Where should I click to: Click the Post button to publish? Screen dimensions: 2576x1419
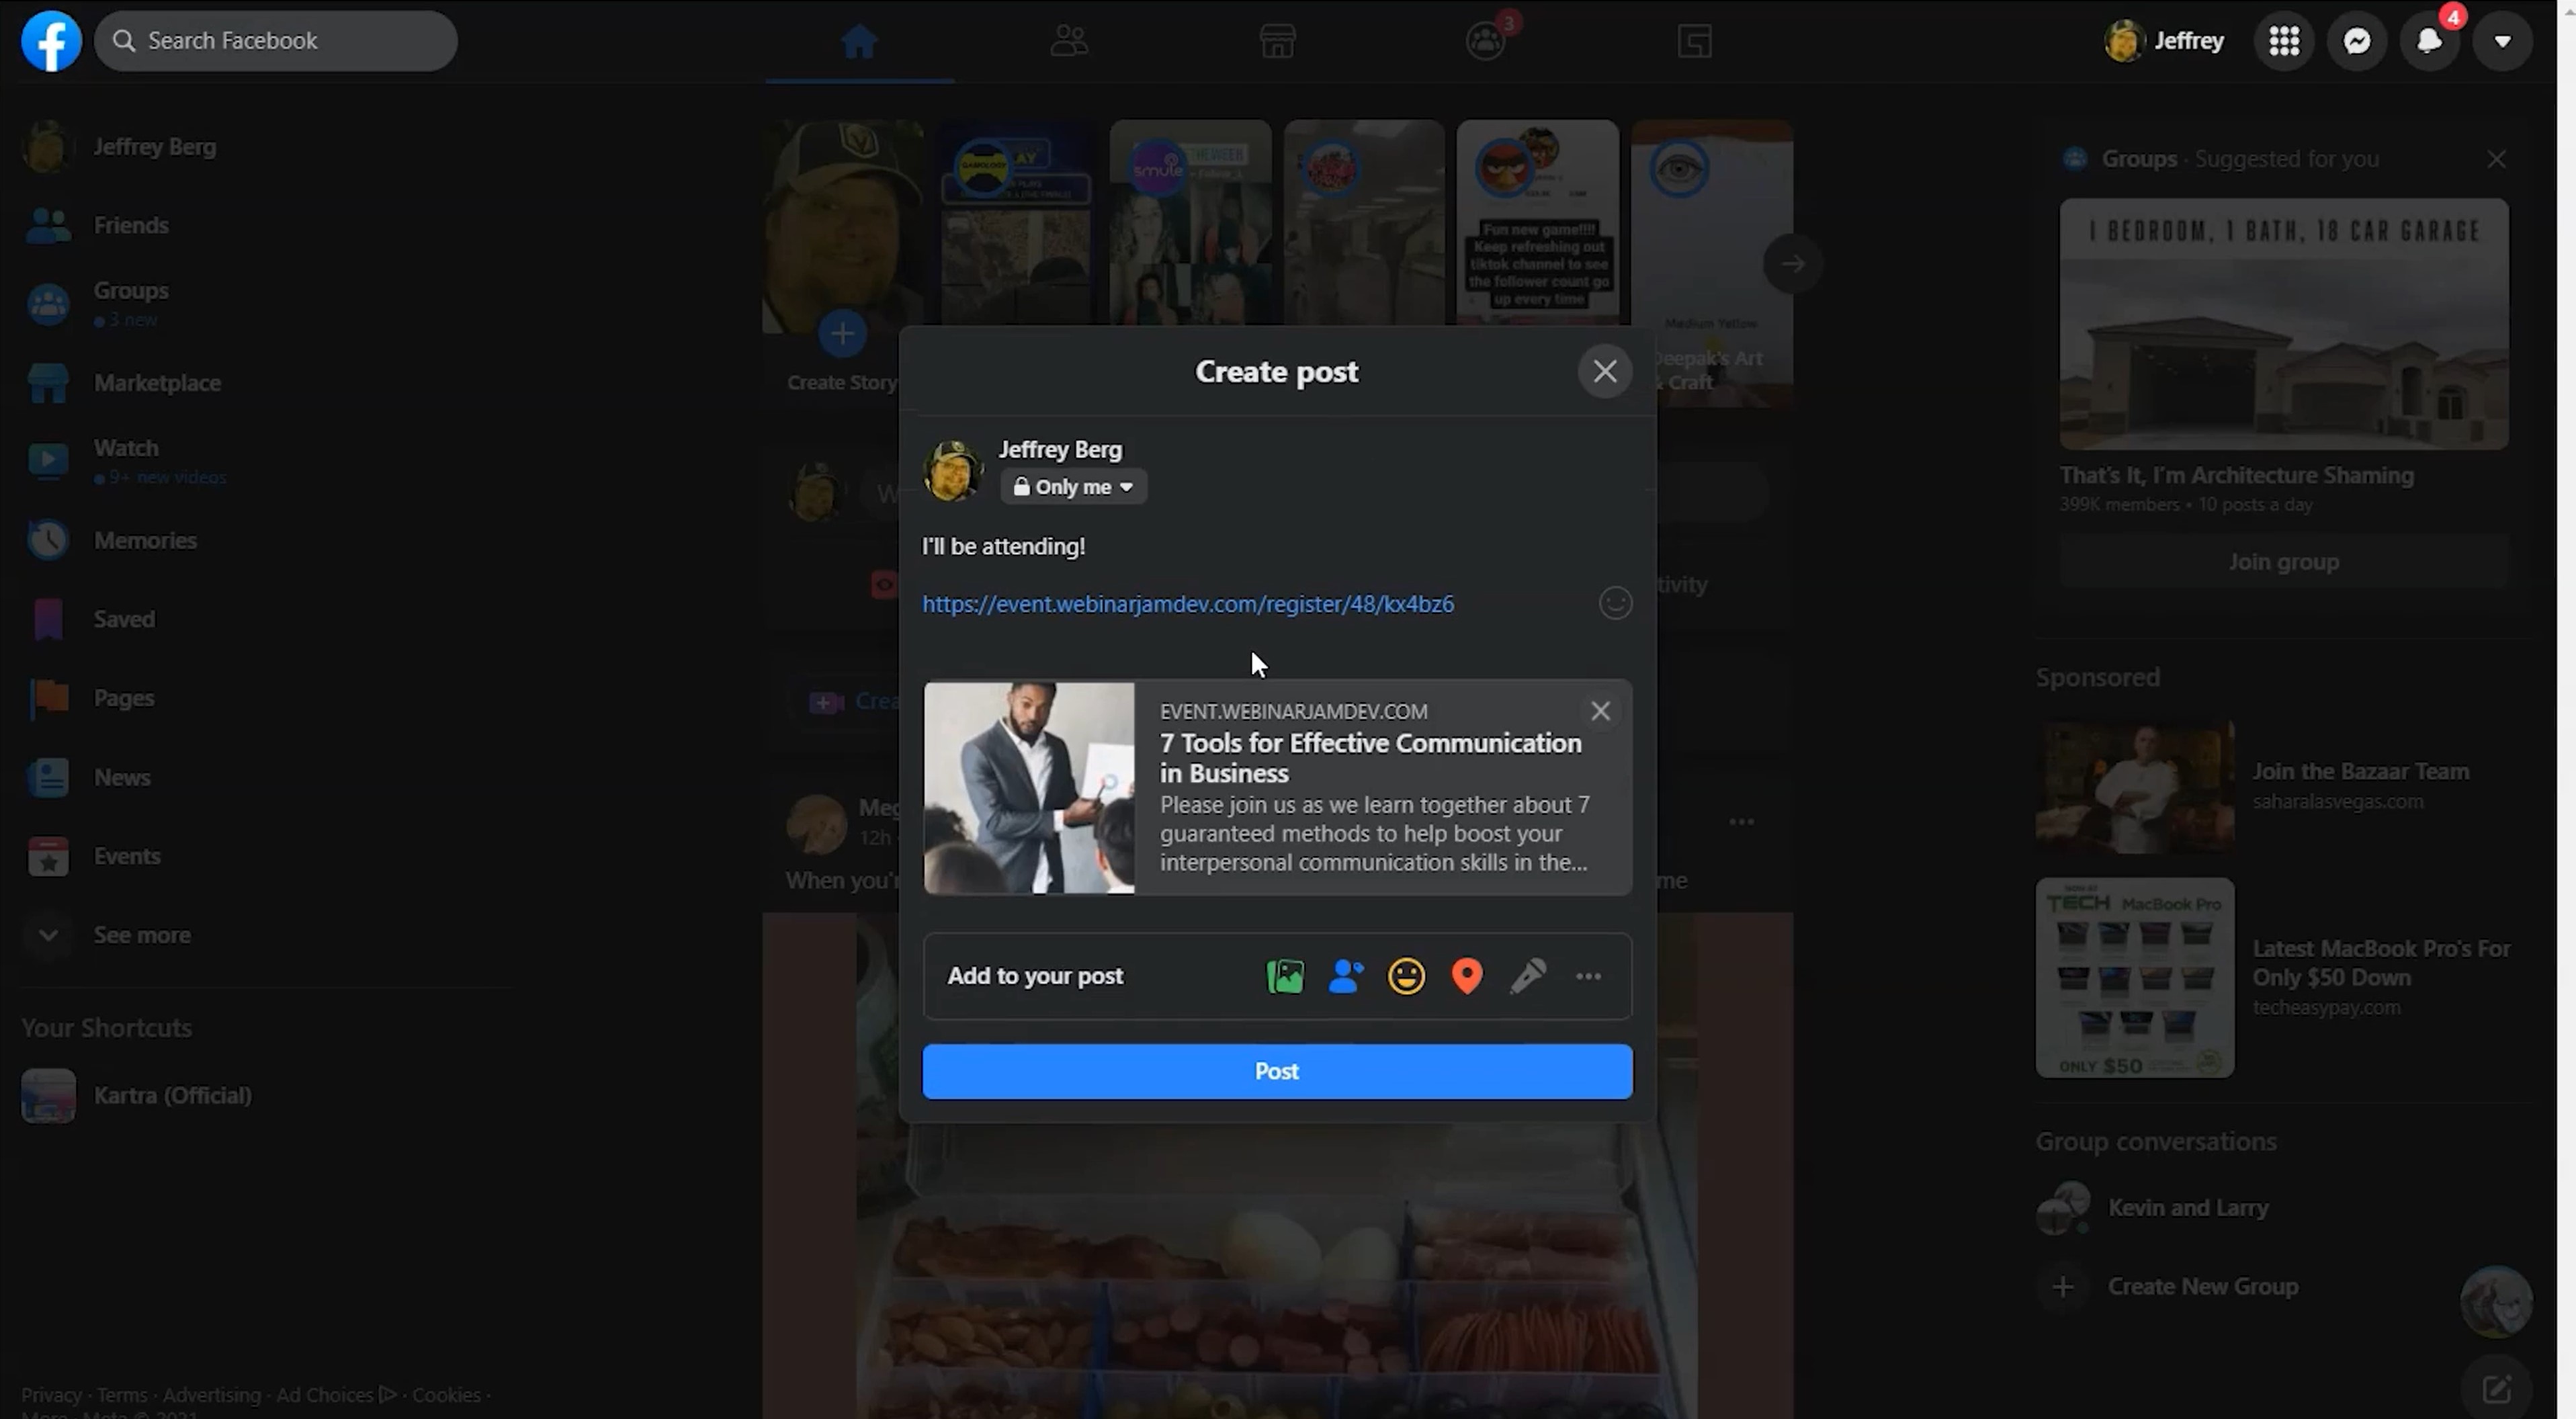click(1277, 1070)
